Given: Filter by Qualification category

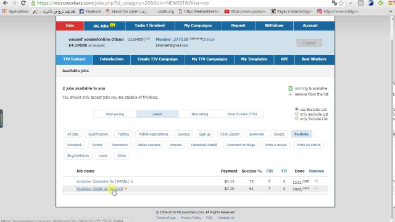Looking at the screenshot, I should 98,134.
